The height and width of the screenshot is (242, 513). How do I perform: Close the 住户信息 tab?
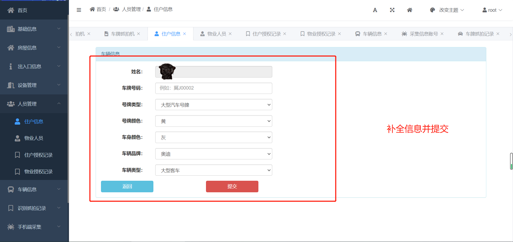[x=185, y=34]
